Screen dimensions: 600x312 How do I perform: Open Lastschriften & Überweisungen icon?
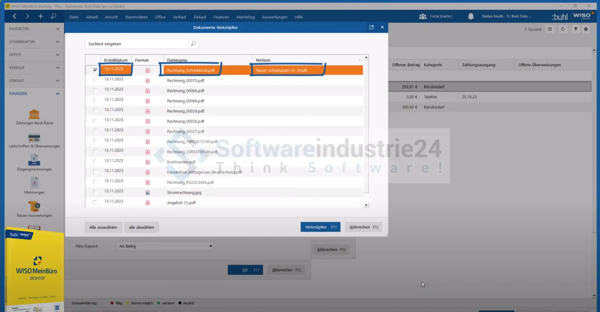pyautogui.click(x=34, y=138)
